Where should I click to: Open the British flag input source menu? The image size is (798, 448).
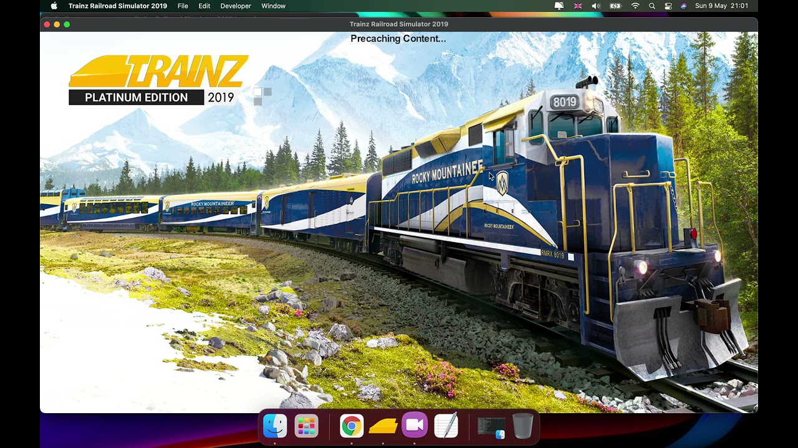tap(578, 6)
